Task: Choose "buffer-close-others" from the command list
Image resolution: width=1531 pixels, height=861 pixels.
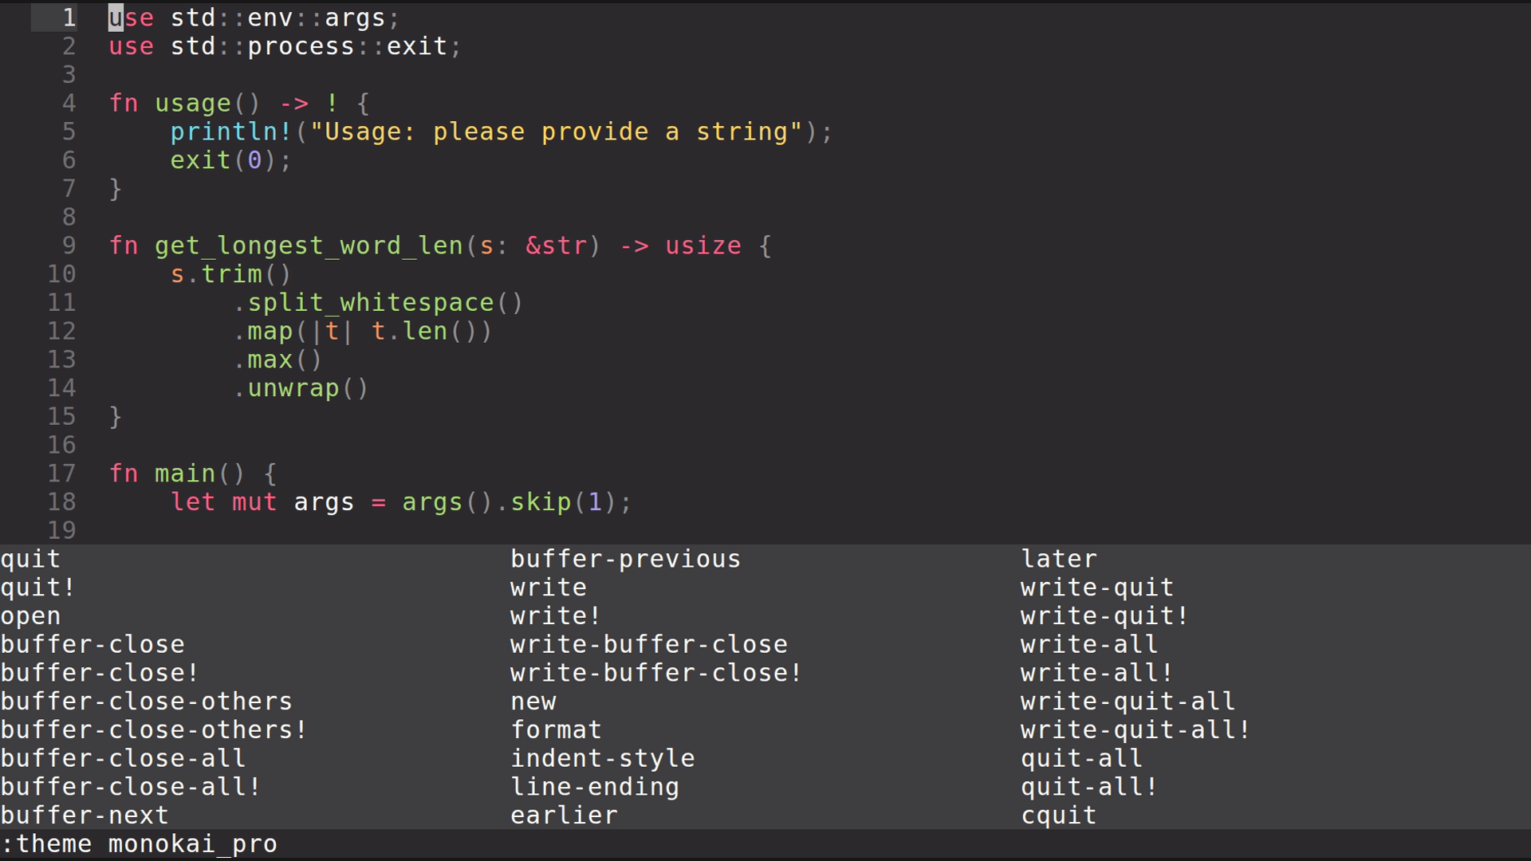Action: click(x=147, y=702)
